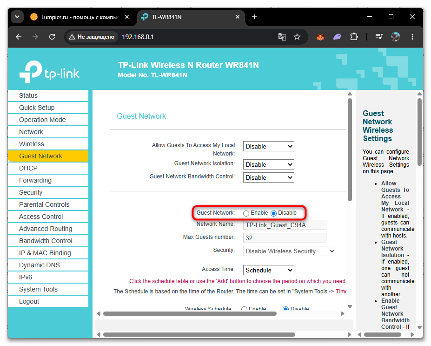Click the inner horizontal scrollbar thumb

point(190,314)
